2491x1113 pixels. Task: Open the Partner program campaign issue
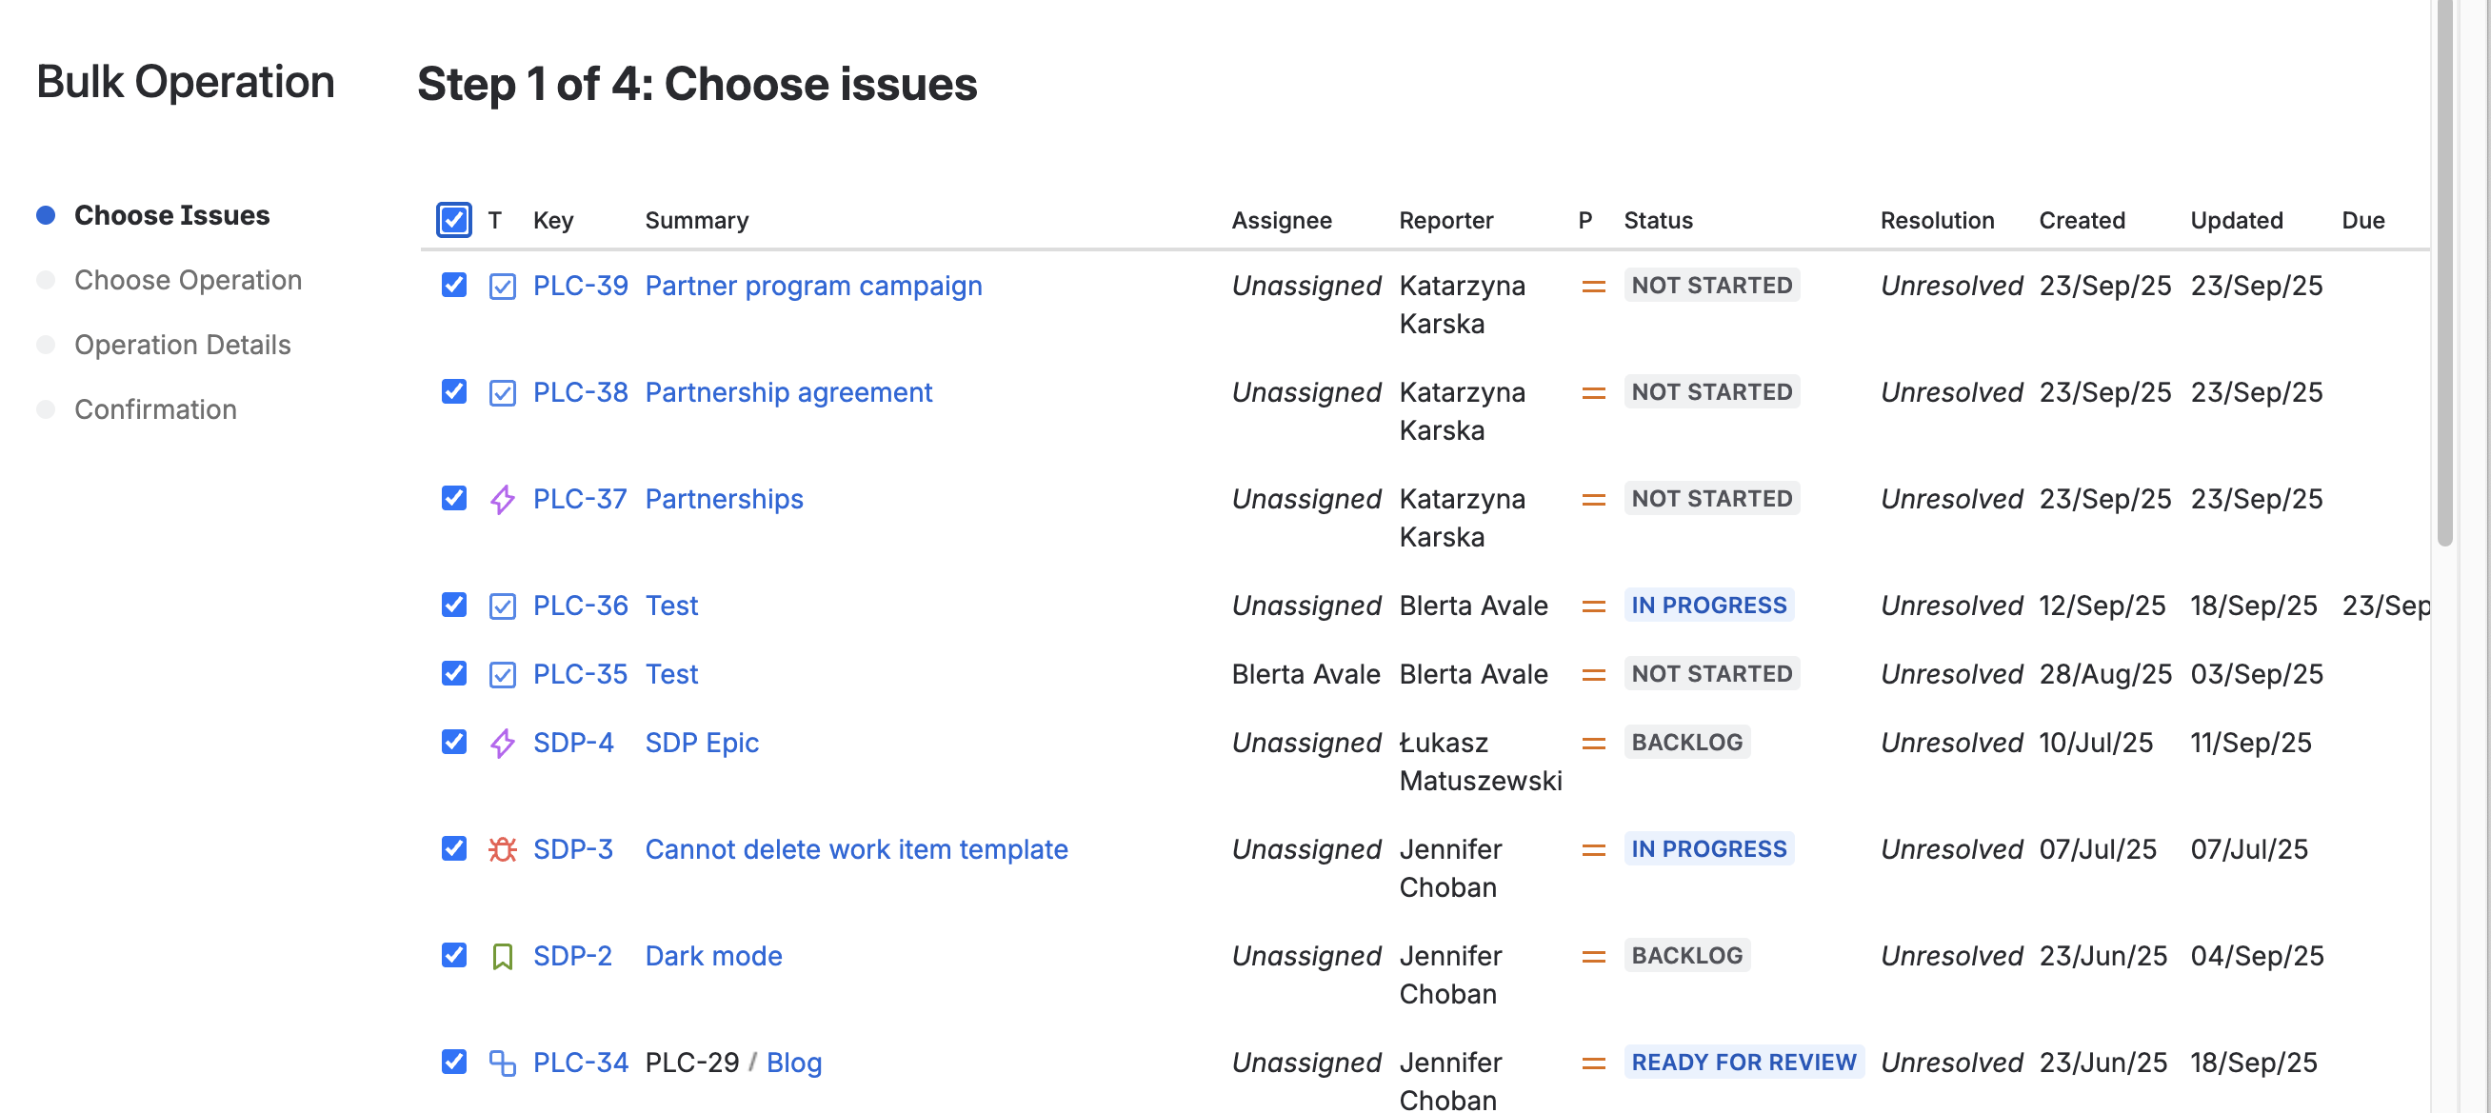(x=812, y=286)
